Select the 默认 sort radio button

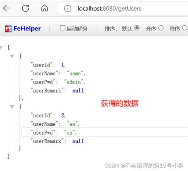point(137,28)
